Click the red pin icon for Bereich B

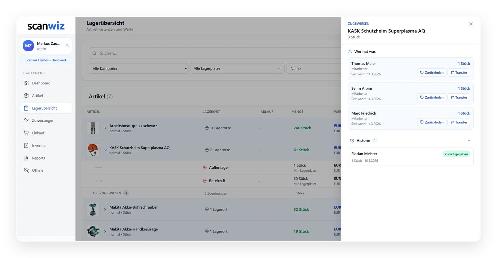point(205,181)
